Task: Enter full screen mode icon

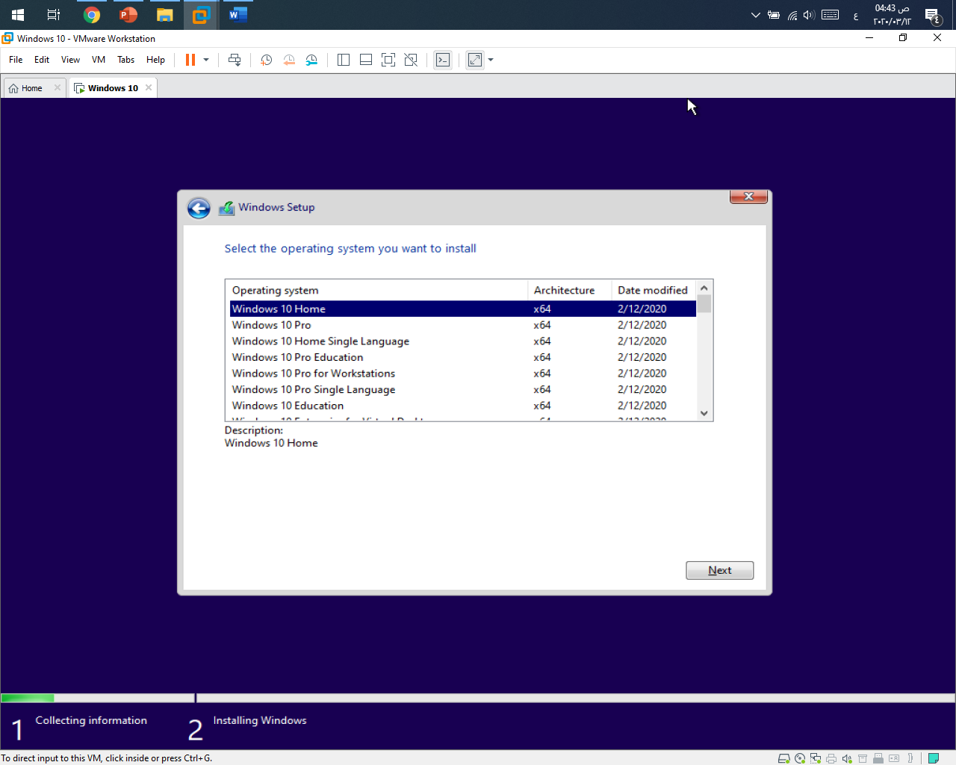Action: (388, 60)
